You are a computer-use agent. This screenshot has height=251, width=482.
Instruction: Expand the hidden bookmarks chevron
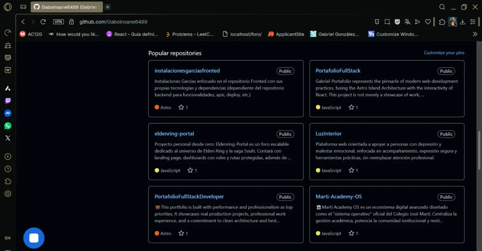475,34
